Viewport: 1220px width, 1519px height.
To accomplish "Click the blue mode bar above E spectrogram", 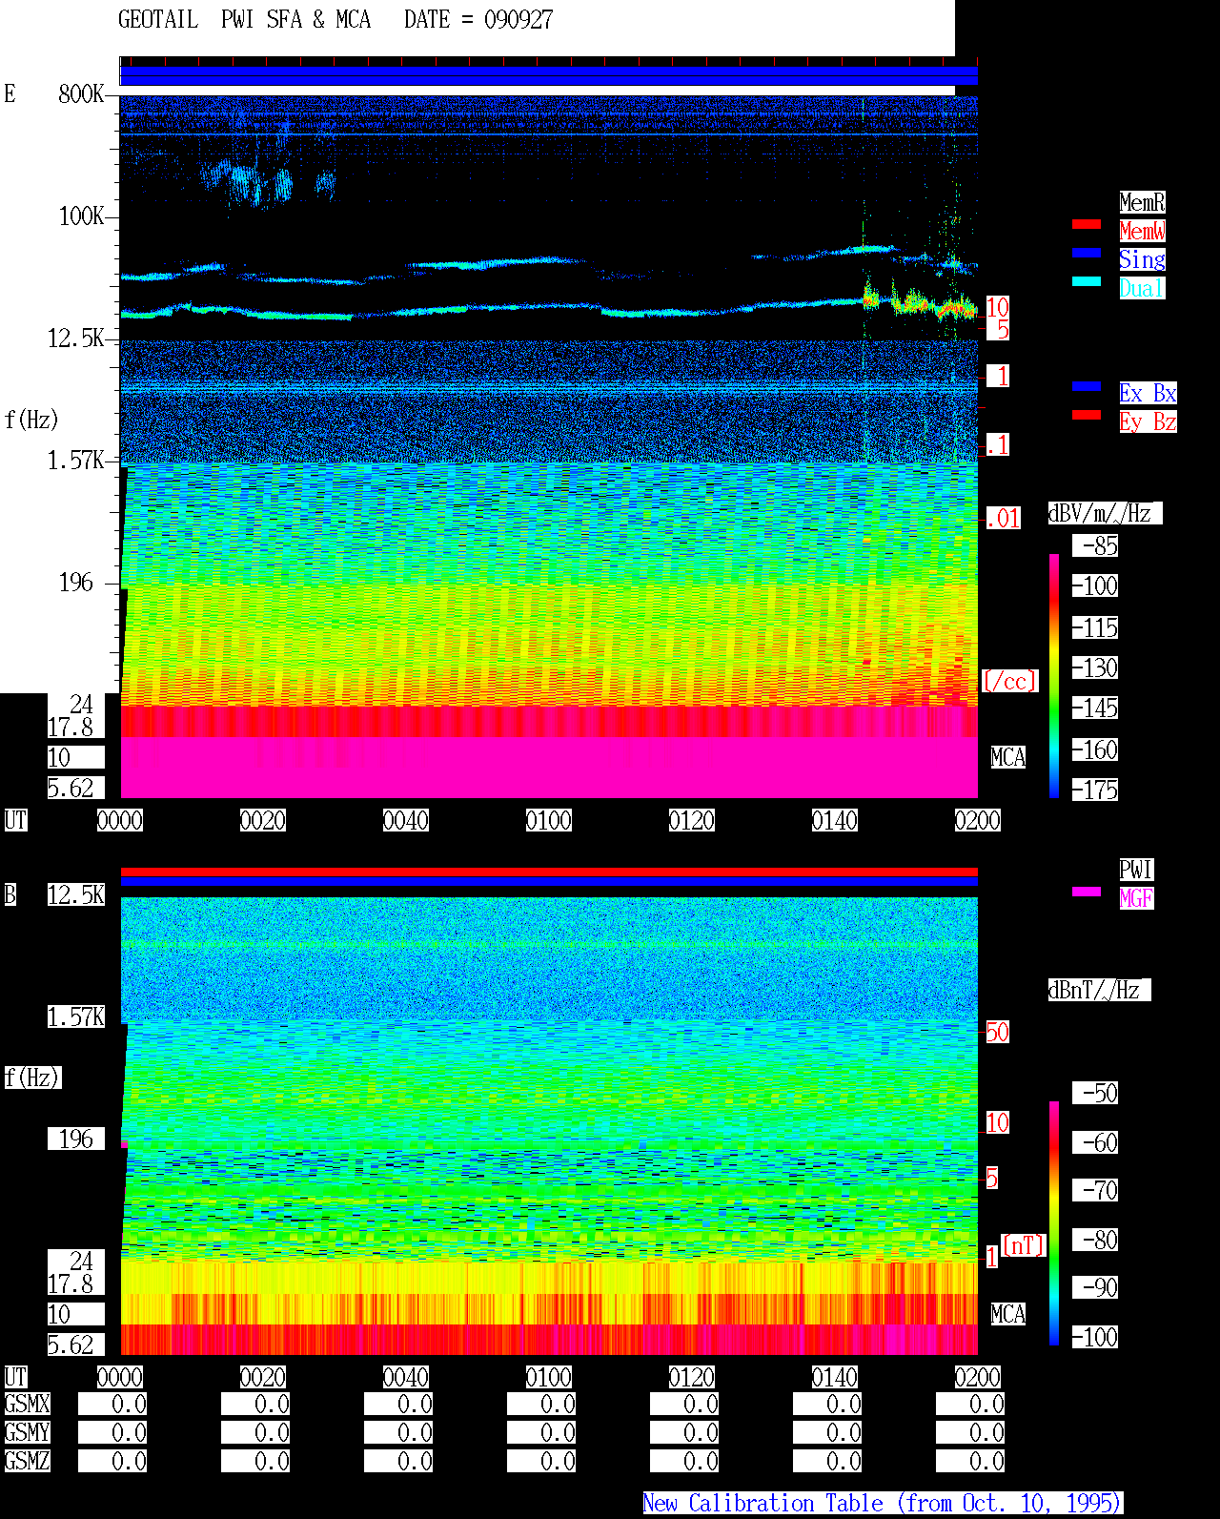I will pyautogui.click(x=549, y=75).
